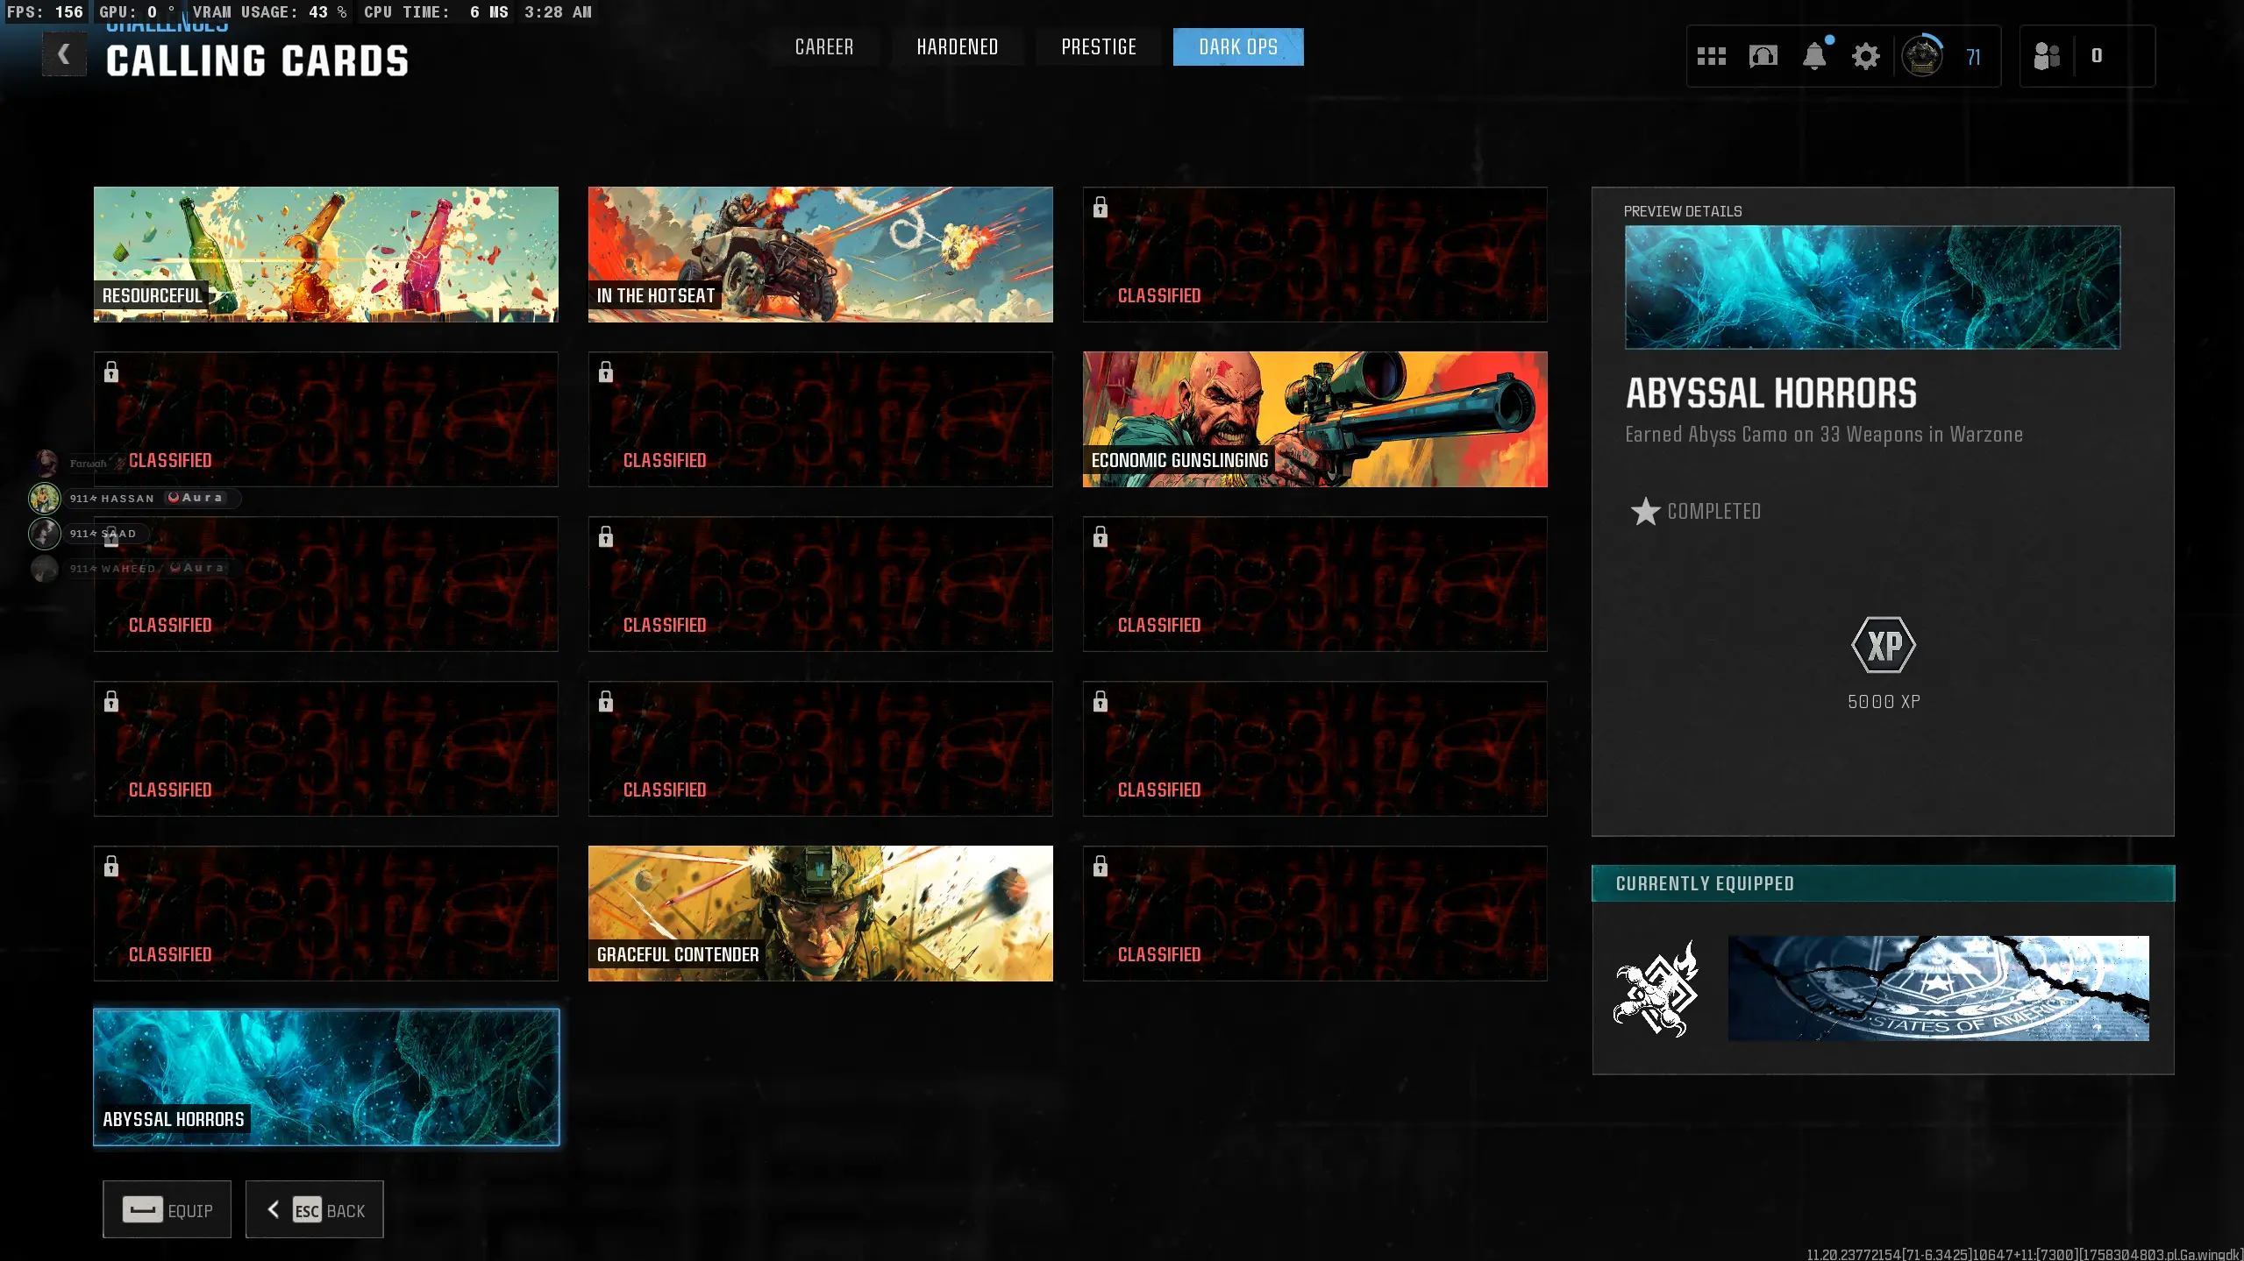Switch to the Prestige tab

(1098, 46)
